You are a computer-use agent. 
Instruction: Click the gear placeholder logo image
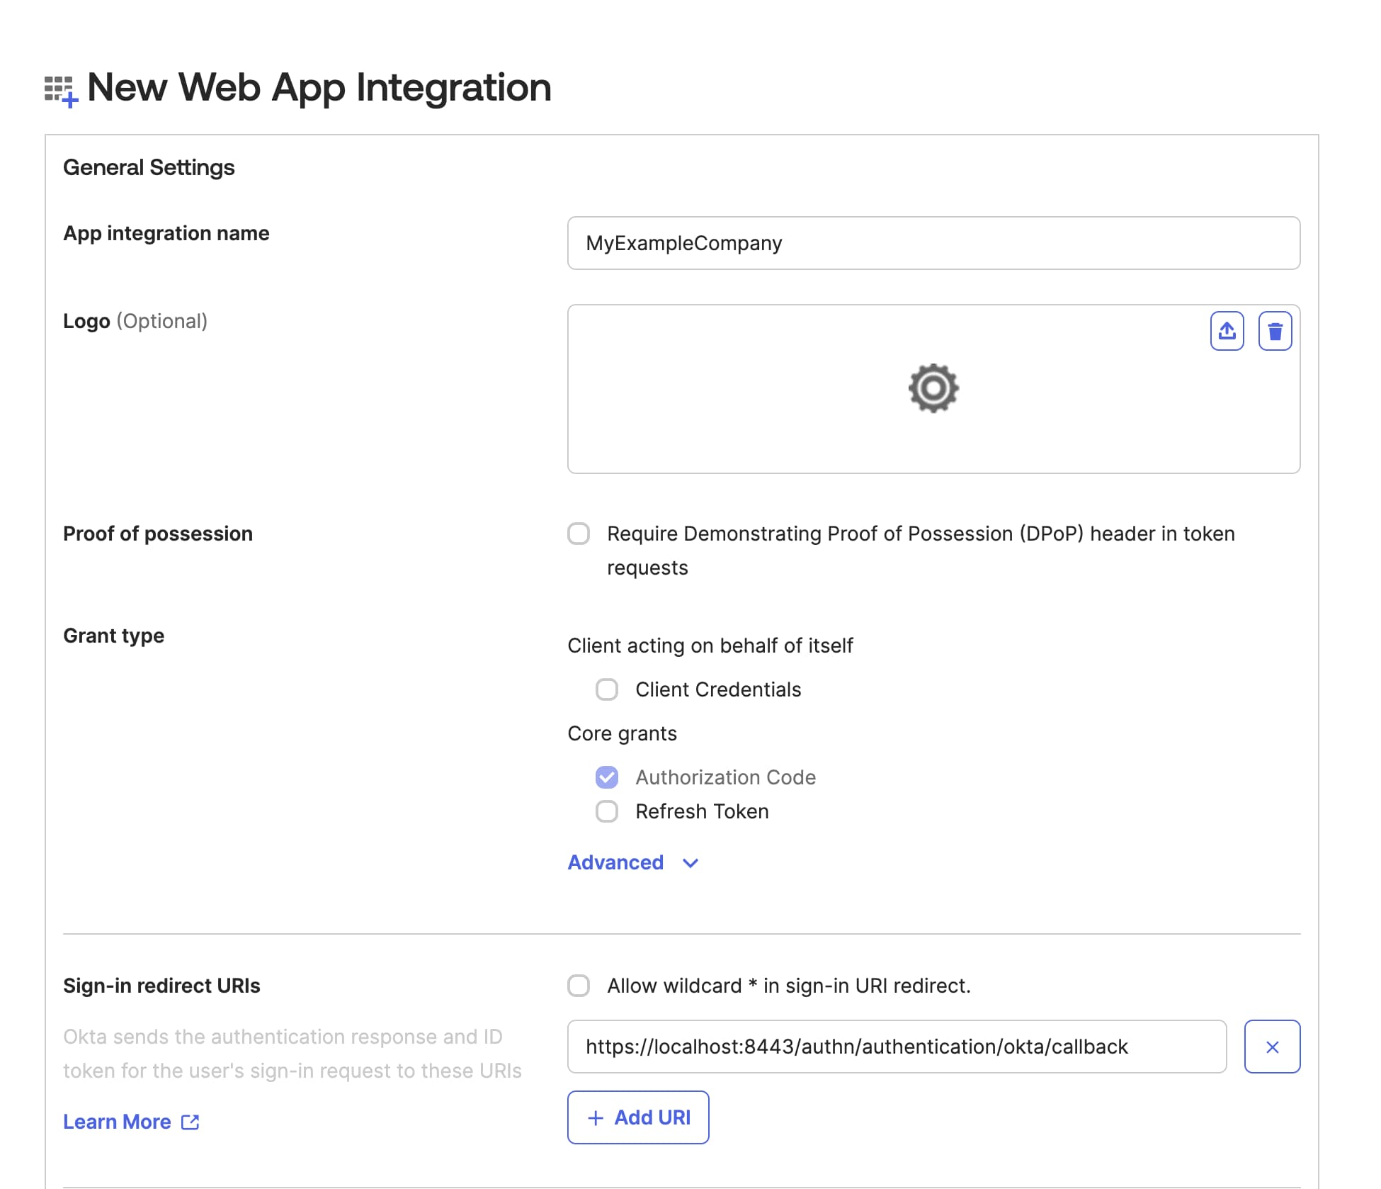[933, 388]
